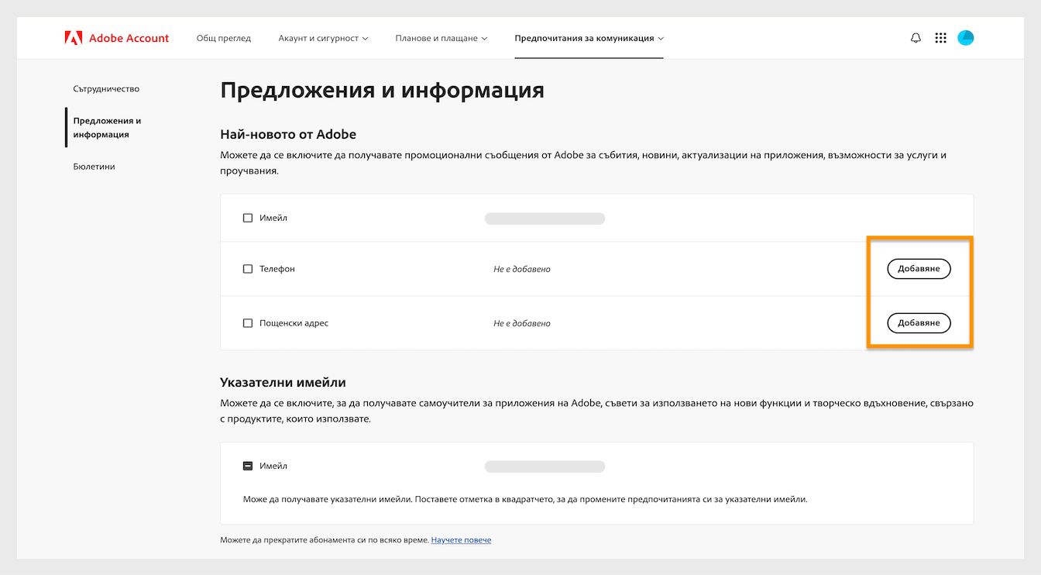Select Предложения и информация in sidebar
Image resolution: width=1041 pixels, height=575 pixels.
click(107, 128)
